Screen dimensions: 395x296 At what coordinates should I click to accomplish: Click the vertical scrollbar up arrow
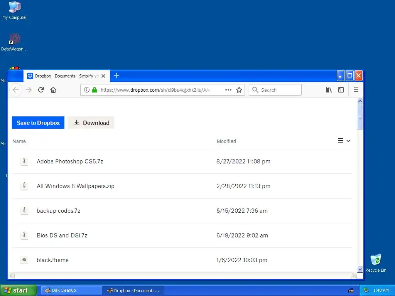coord(360,101)
